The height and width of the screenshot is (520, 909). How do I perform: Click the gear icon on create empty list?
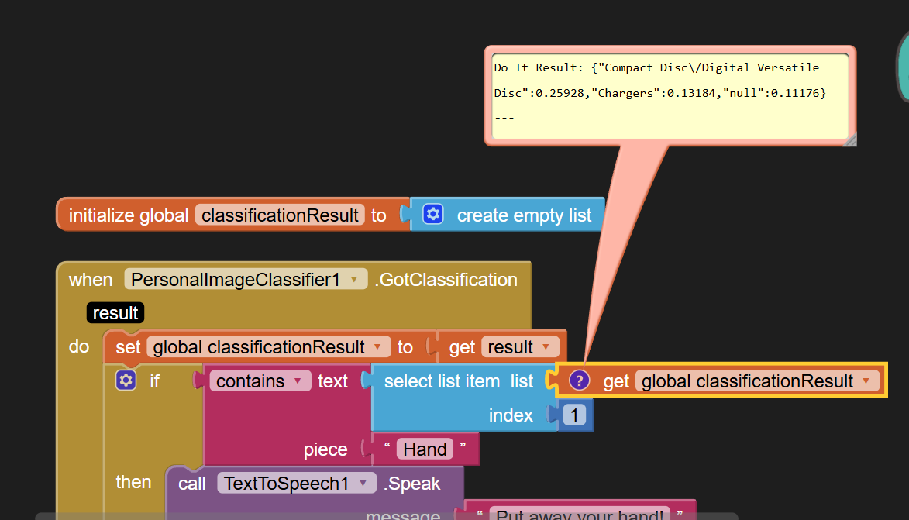[433, 215]
